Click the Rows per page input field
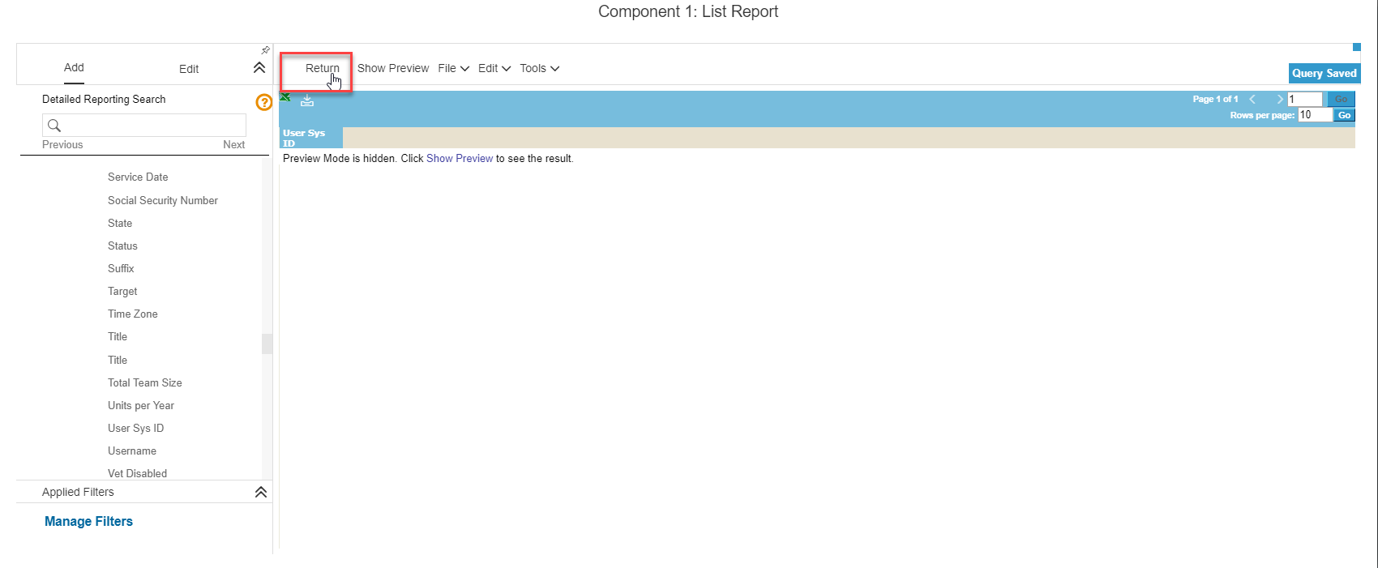1378x568 pixels. point(1315,115)
